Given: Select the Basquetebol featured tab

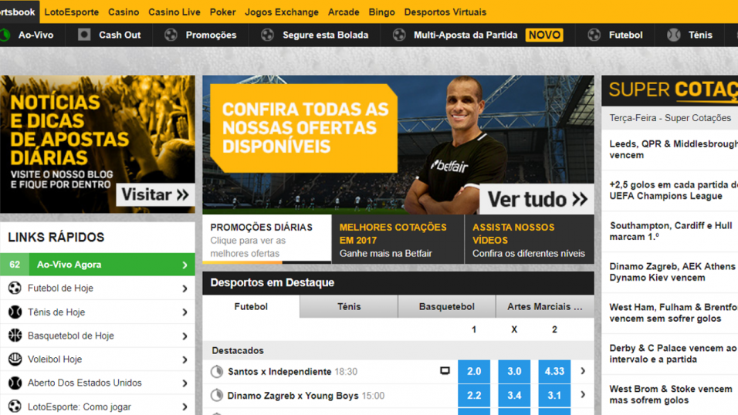Looking at the screenshot, I should (447, 306).
